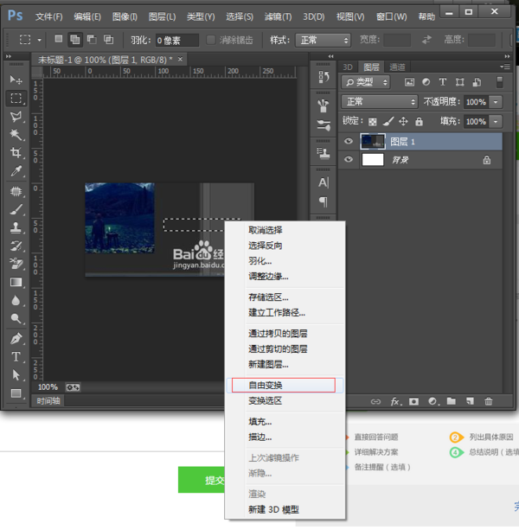519x530 pixels.
Task: Choose the Intersect with selection mode button
Action: (108, 39)
